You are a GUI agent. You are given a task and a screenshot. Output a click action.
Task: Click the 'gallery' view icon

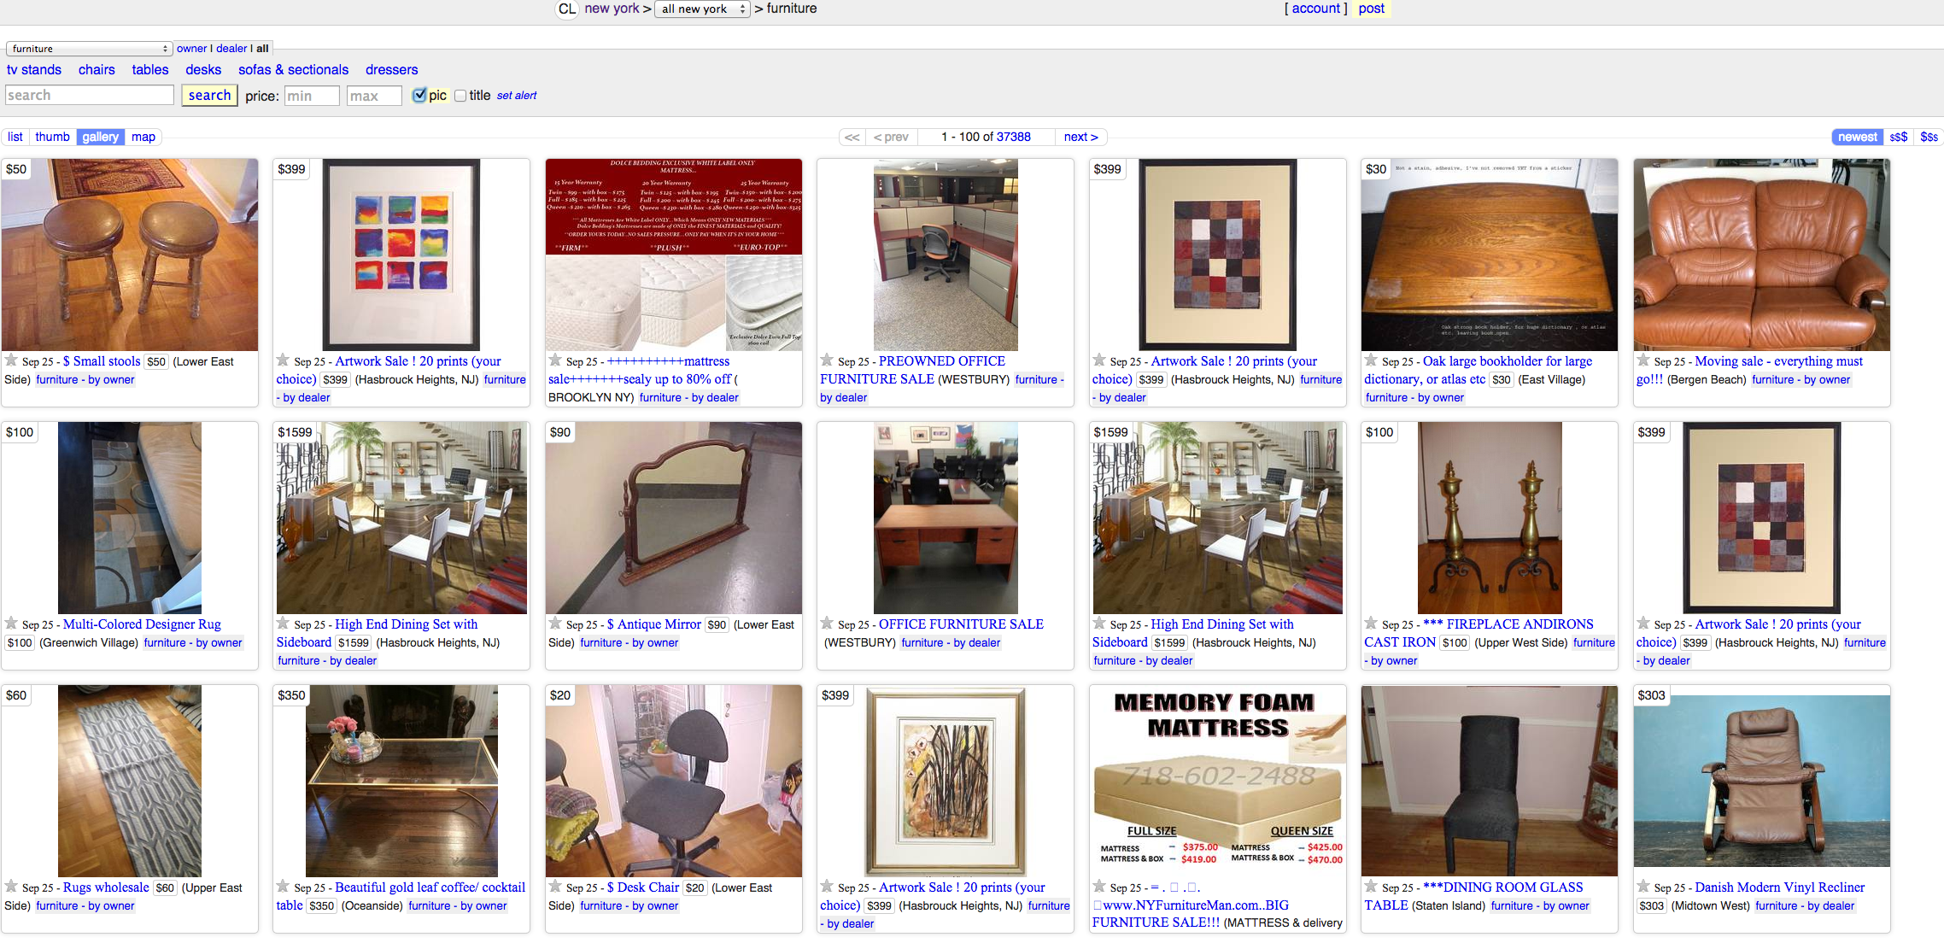(x=99, y=137)
